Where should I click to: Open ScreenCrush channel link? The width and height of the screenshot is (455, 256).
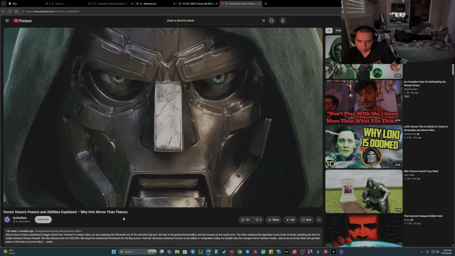point(410,134)
